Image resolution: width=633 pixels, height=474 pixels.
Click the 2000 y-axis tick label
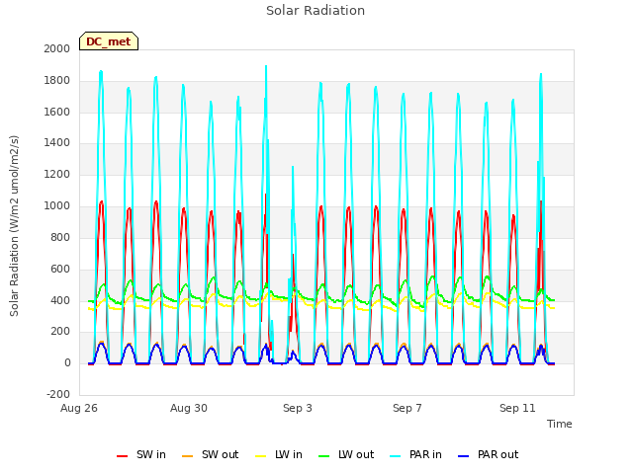click(x=57, y=48)
